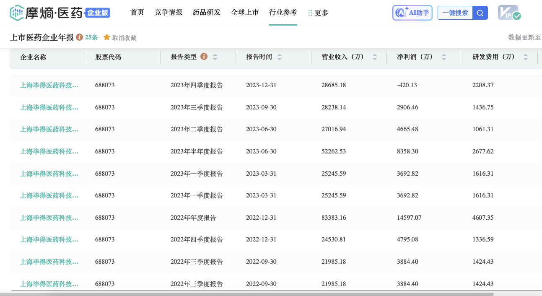The width and height of the screenshot is (542, 296).
Task: Click the star icon to unfavorite
Action: [x=107, y=37]
